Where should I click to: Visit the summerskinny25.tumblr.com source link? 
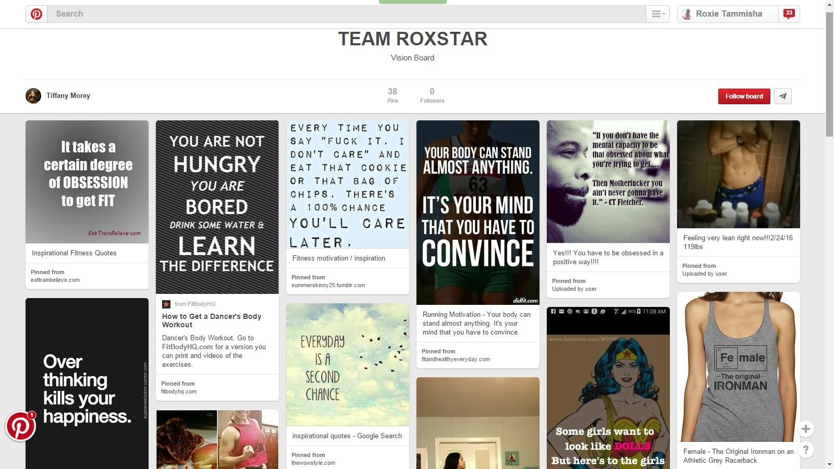click(328, 286)
